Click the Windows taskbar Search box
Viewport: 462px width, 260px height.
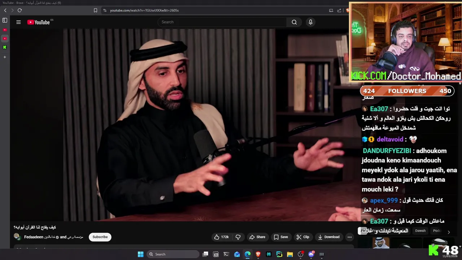click(173, 254)
